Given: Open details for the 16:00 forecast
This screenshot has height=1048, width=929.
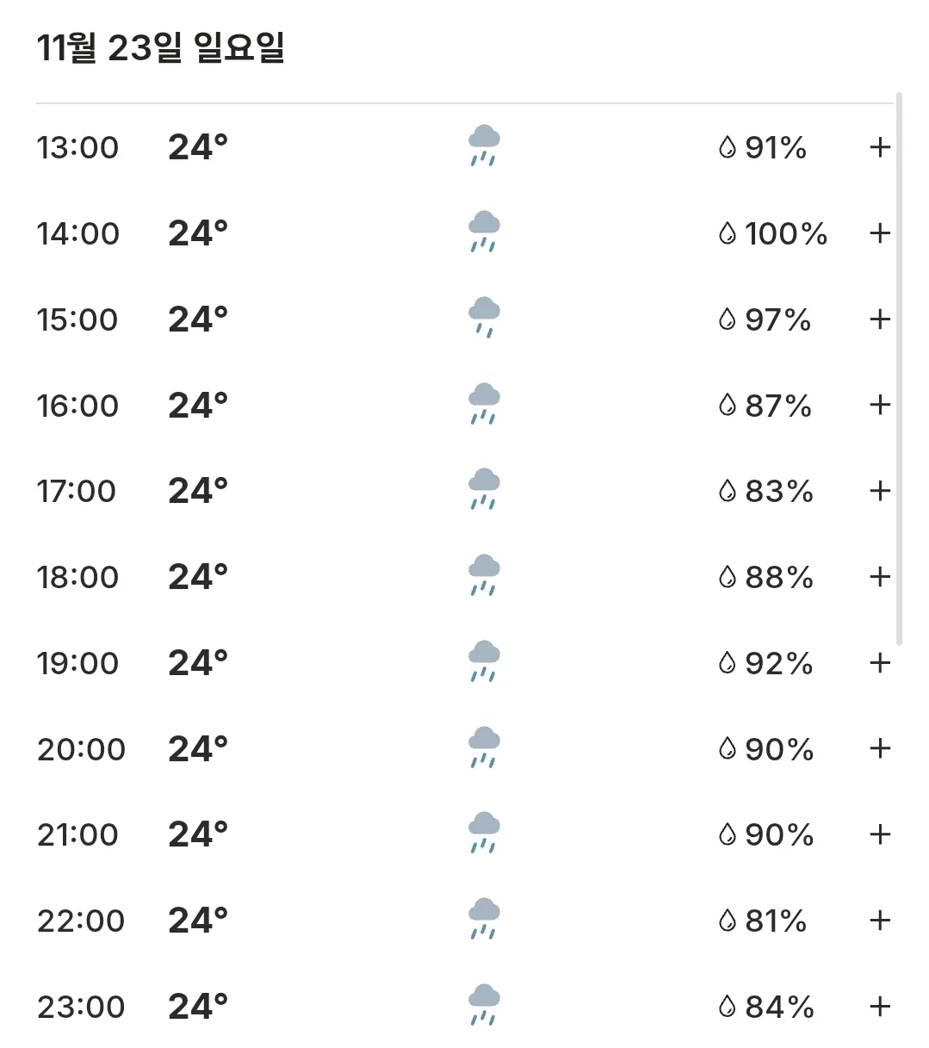Looking at the screenshot, I should coord(879,405).
